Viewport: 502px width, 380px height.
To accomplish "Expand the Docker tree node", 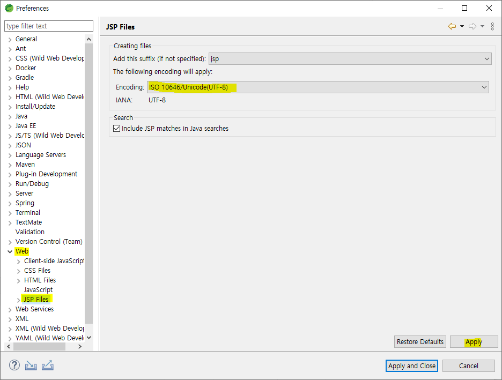I will 10,68.
